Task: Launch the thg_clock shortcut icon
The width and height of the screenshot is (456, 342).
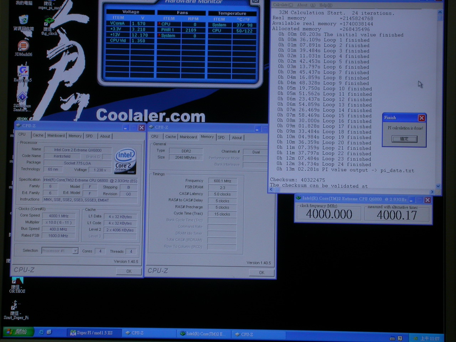Action: pyautogui.click(x=50, y=21)
